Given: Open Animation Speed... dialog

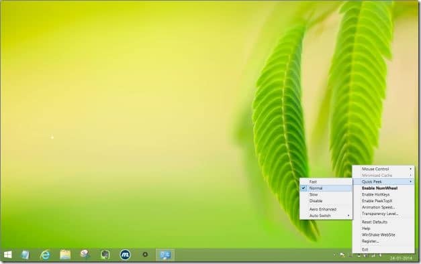Looking at the screenshot, I should pyautogui.click(x=383, y=207).
